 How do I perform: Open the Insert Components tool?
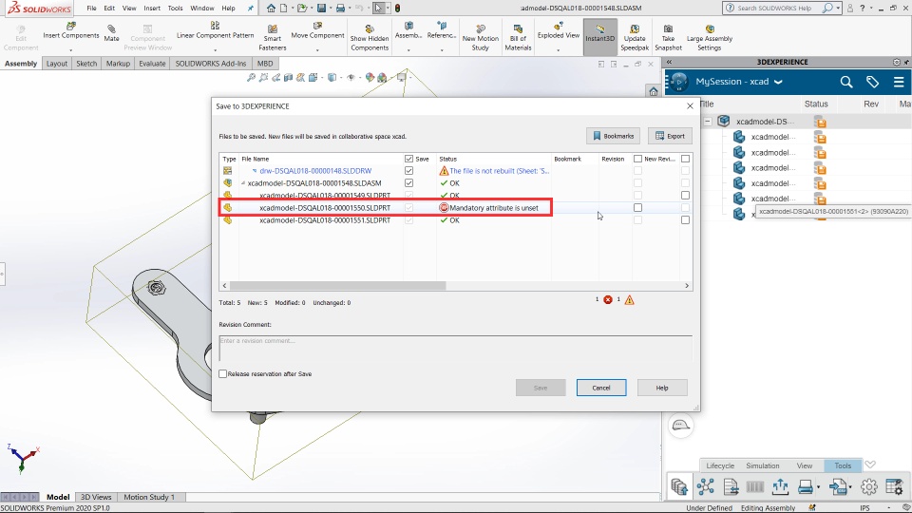click(71, 30)
